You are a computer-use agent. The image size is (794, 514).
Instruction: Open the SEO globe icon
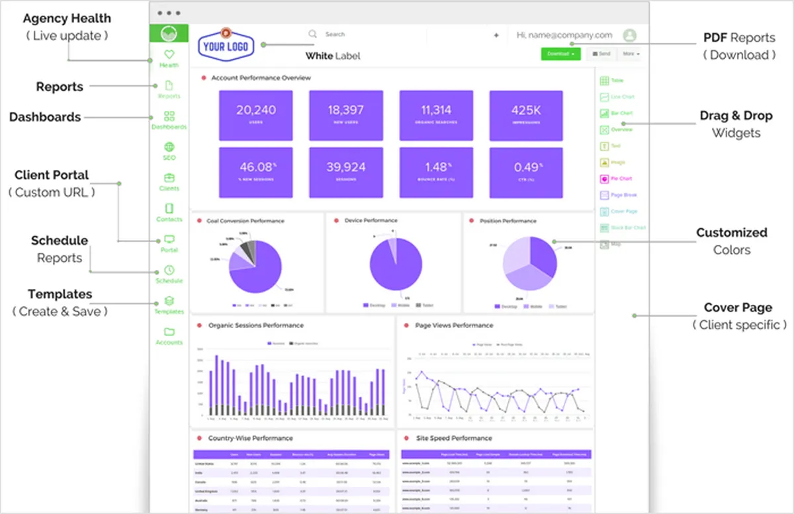point(169,151)
